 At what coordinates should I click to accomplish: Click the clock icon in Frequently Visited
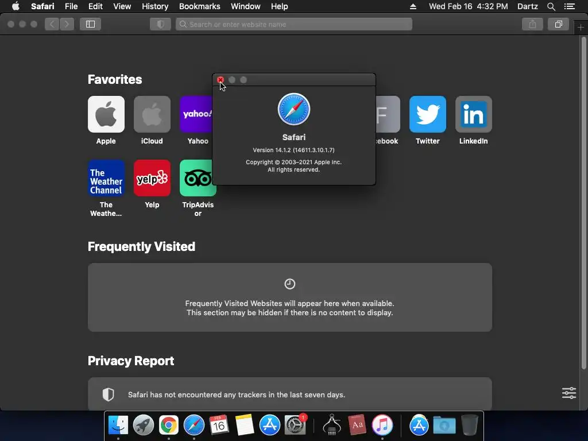pyautogui.click(x=289, y=284)
